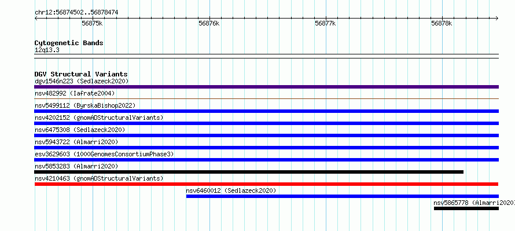Click the nsv6475308 (Sedlazeck2020) label
The image size is (515, 231).
pos(80,130)
